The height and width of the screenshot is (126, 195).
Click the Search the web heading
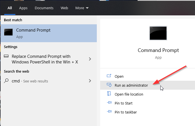(17, 71)
